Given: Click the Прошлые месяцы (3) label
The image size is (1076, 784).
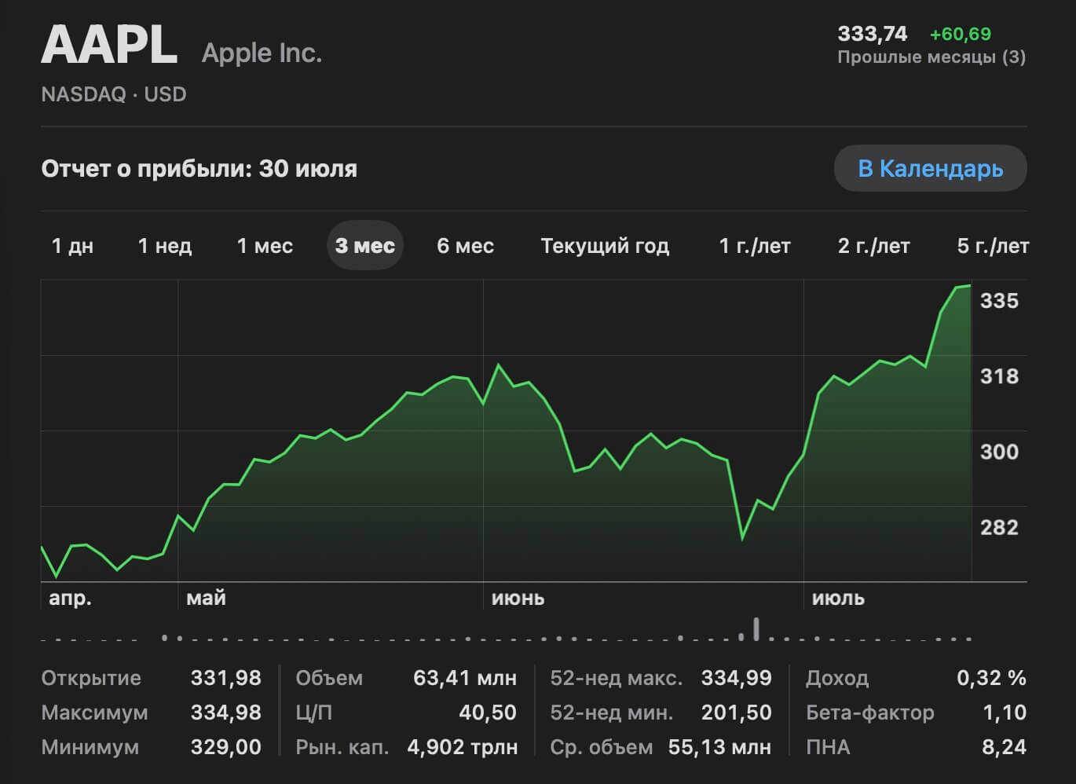Looking at the screenshot, I should point(931,57).
